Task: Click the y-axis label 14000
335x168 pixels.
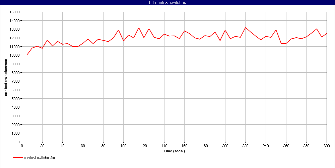Action: 15,21
